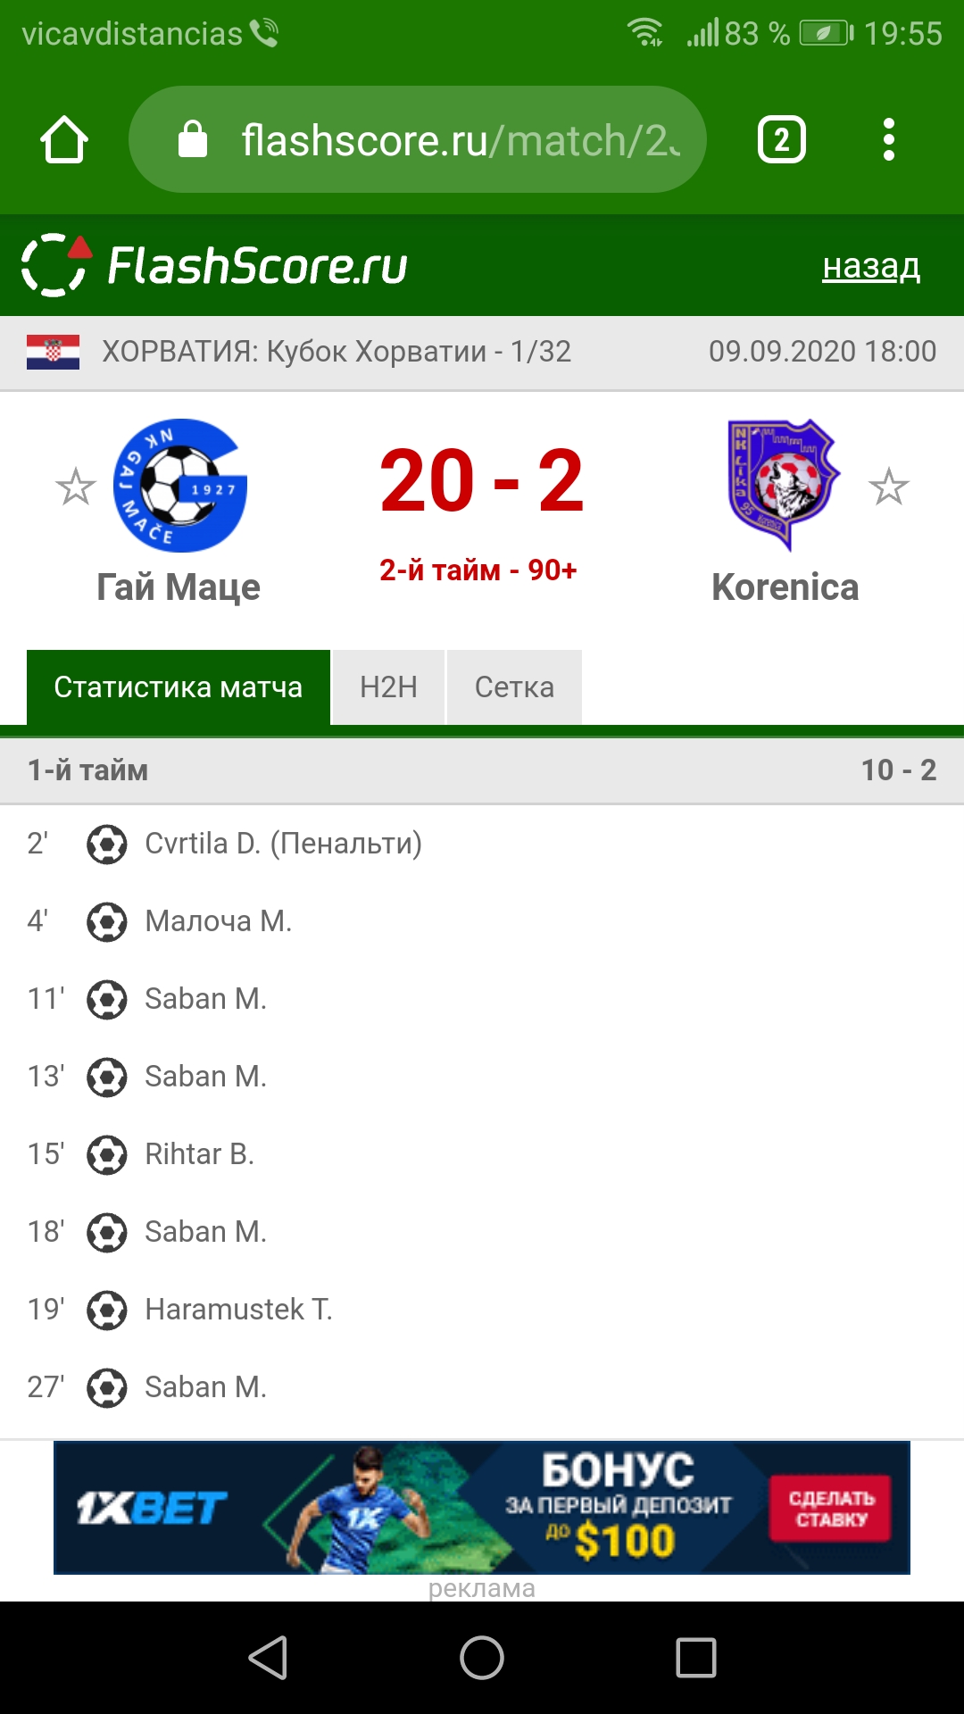Tap the Сделать ставку button in ad
Screen dimensions: 964x1714
(x=831, y=1509)
